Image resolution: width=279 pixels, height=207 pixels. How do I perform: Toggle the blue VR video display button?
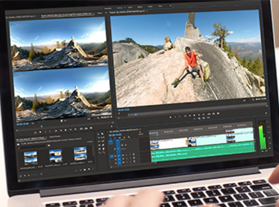point(194,119)
